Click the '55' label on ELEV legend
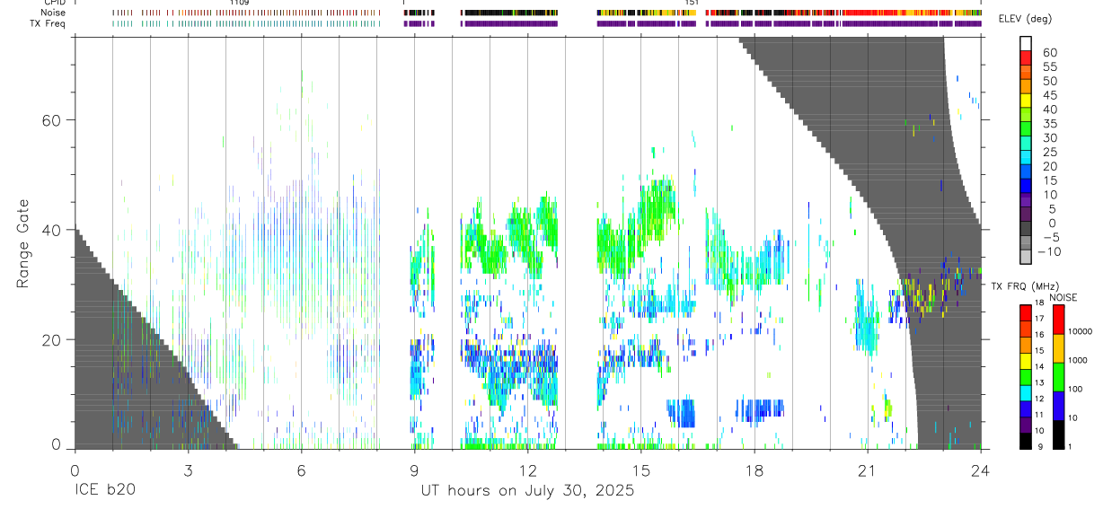Viewport: 1103px width, 509px height. [x=1049, y=67]
